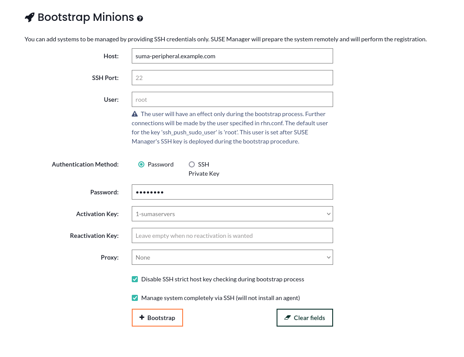The width and height of the screenshot is (464, 357).
Task: Focus the Password field
Action: click(232, 192)
